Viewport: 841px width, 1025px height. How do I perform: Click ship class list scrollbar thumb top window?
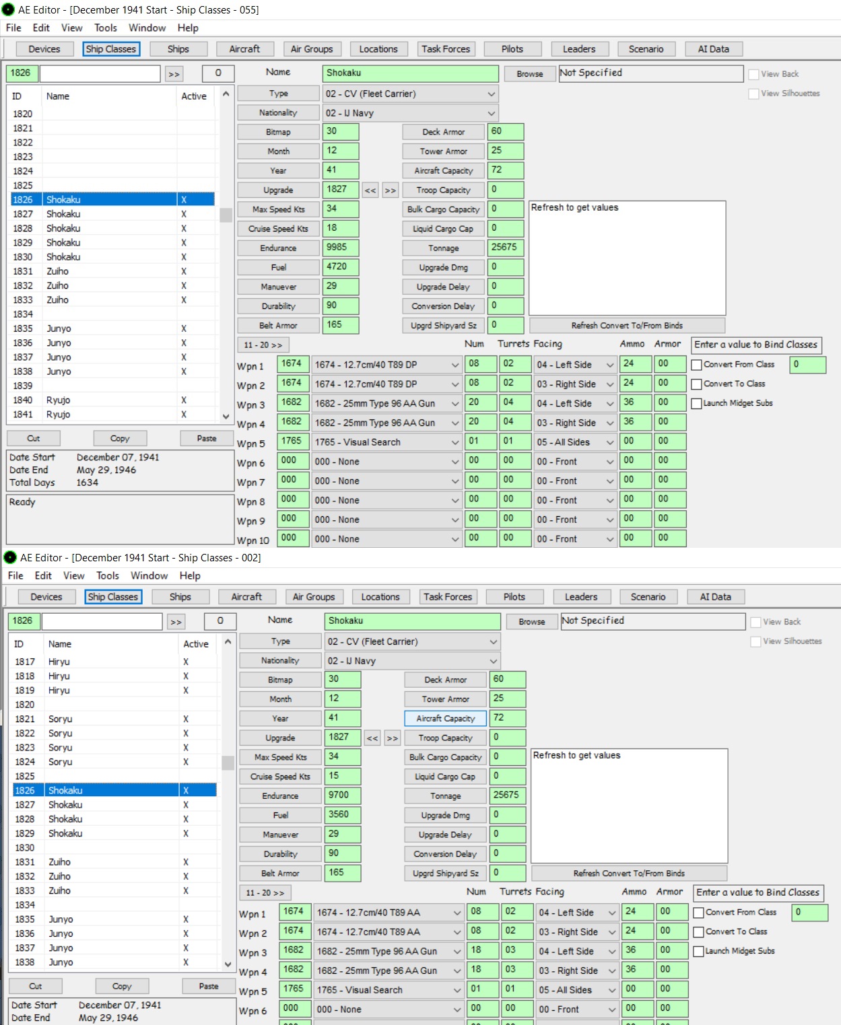(226, 215)
